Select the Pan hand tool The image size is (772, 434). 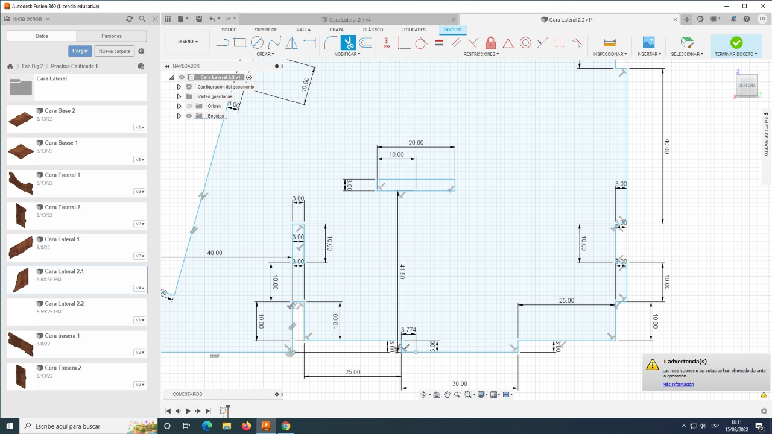[x=447, y=395]
